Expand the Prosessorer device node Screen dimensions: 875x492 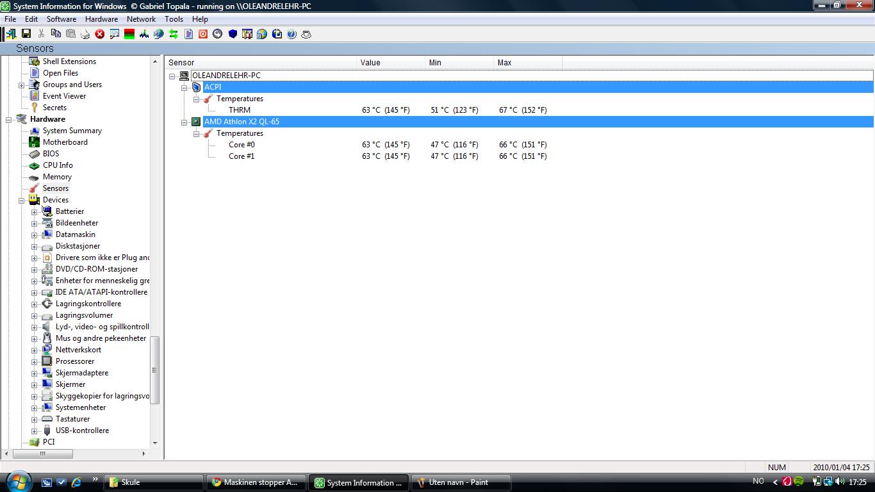[35, 361]
